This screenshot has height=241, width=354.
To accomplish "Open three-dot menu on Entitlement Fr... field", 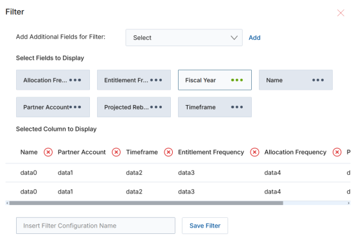I will (x=156, y=80).
